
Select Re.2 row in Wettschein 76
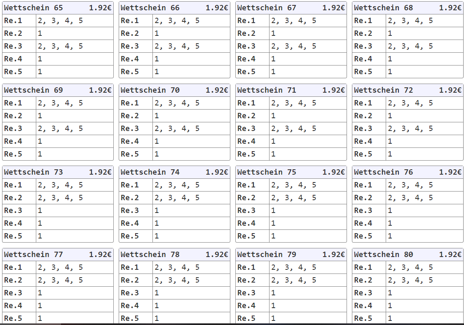point(408,198)
